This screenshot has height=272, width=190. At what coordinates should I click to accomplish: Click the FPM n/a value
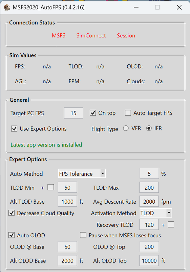pyautogui.click(x=100, y=81)
